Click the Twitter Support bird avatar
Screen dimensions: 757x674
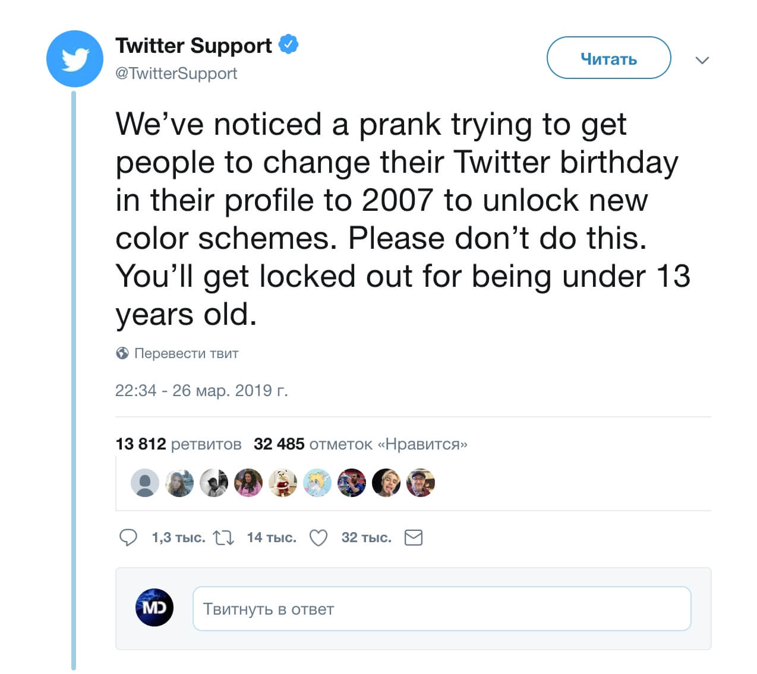coord(75,59)
